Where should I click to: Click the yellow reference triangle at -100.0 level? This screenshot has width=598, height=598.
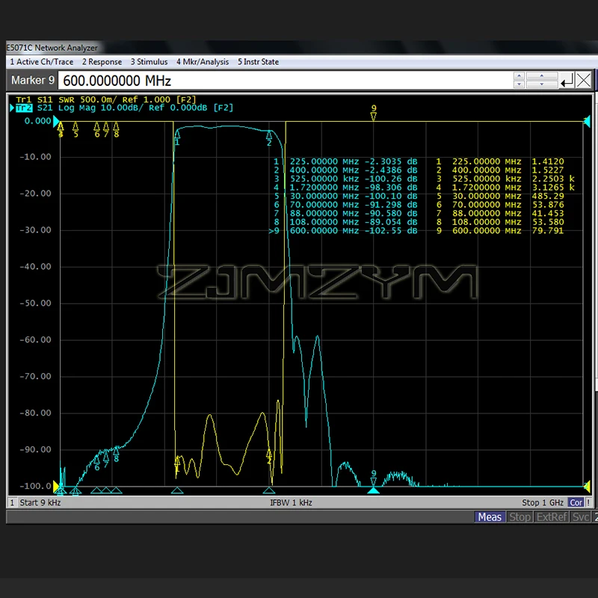[56, 487]
